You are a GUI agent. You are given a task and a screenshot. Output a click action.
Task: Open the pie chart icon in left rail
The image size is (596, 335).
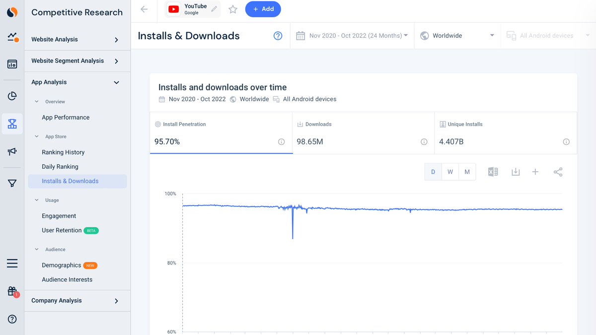pos(12,96)
